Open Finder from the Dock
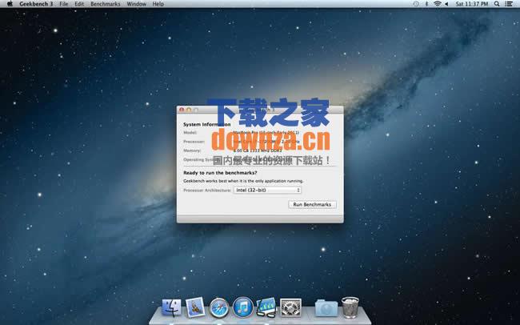This screenshot has width=520, height=325. (171, 307)
